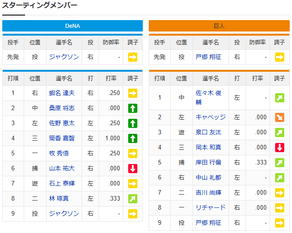
Task: Click position 遊 in 石上 泰輝 row
Action: pyautogui.click(x=35, y=184)
